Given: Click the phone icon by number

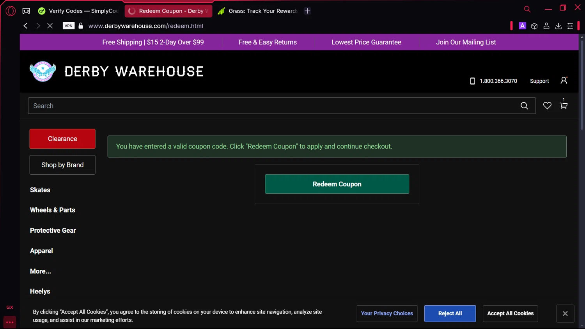Looking at the screenshot, I should 472,81.
